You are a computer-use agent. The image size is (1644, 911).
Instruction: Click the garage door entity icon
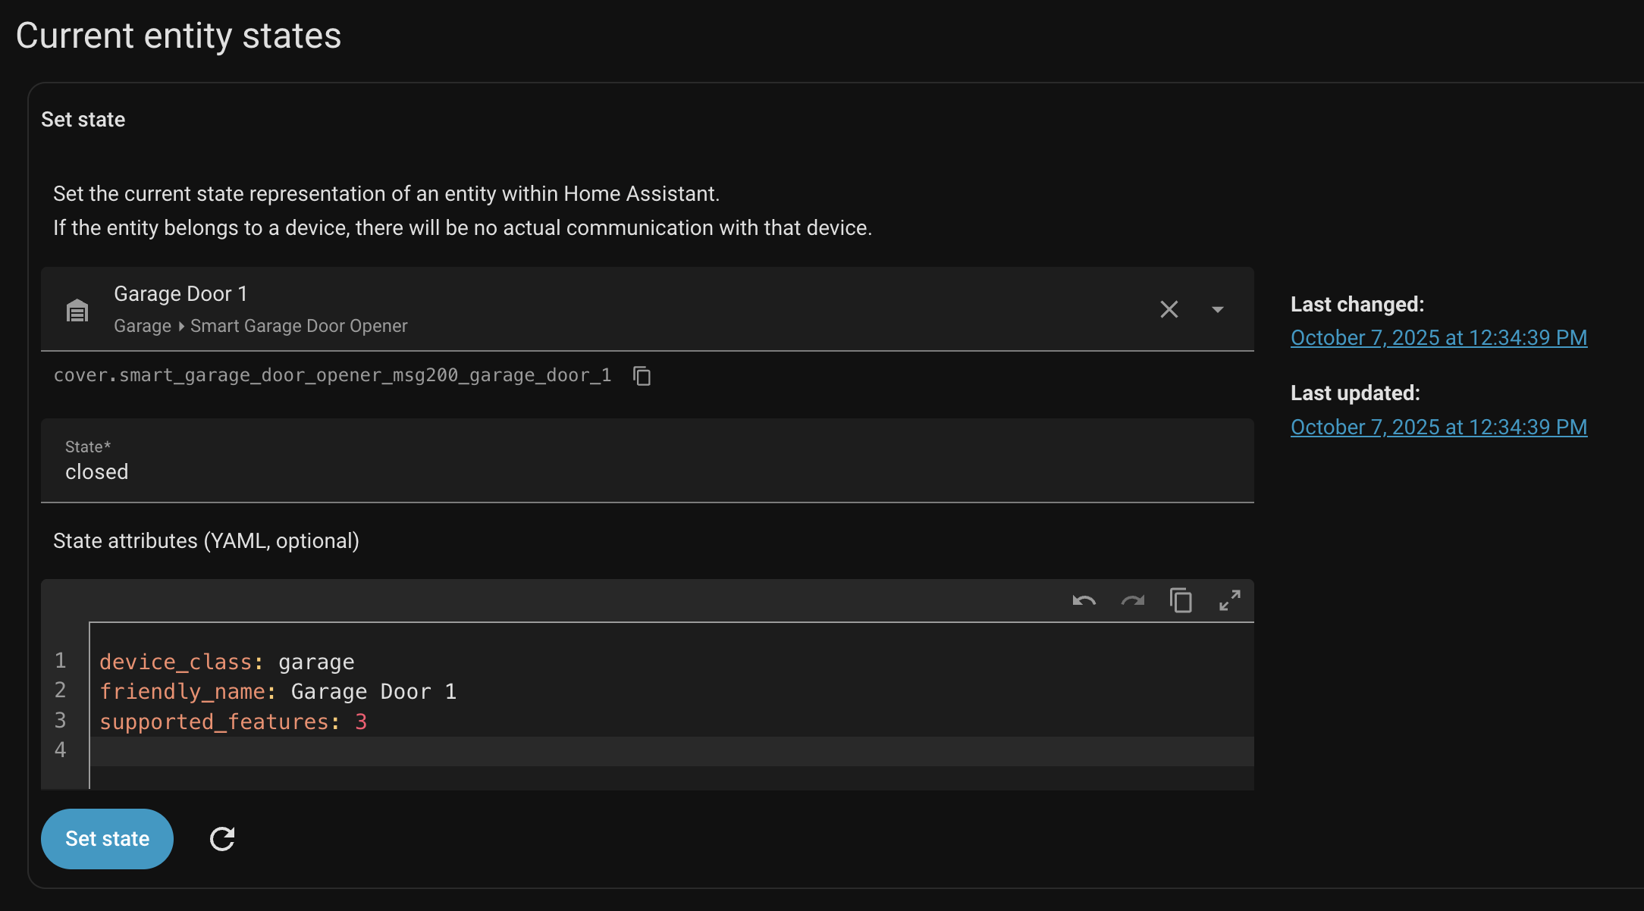coord(77,310)
